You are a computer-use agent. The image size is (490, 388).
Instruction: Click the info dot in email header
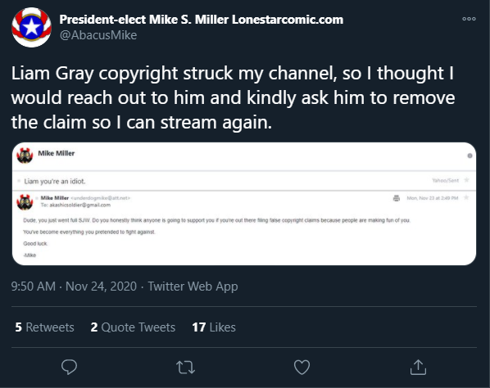tap(470, 156)
